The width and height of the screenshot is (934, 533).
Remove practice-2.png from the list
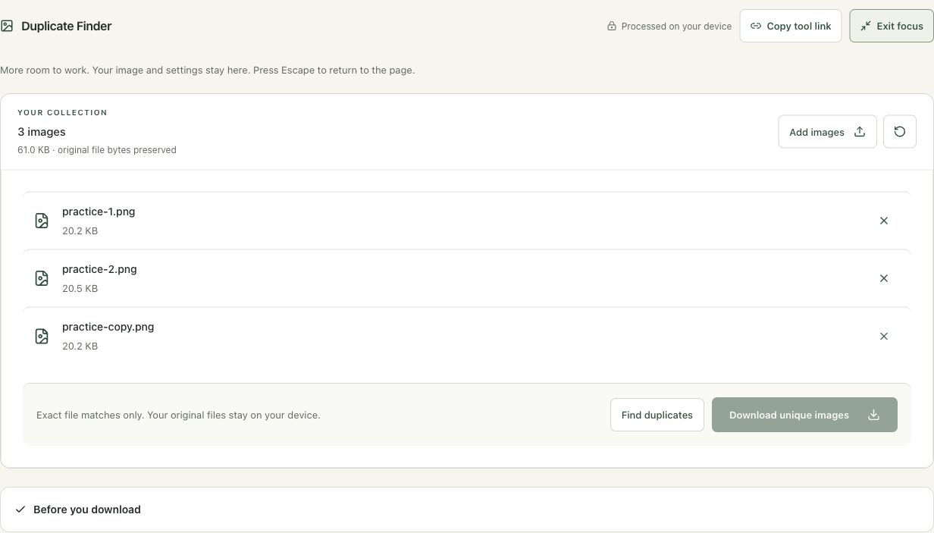click(x=884, y=278)
